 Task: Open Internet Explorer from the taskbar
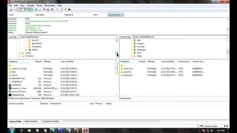pyautogui.click(x=21, y=130)
